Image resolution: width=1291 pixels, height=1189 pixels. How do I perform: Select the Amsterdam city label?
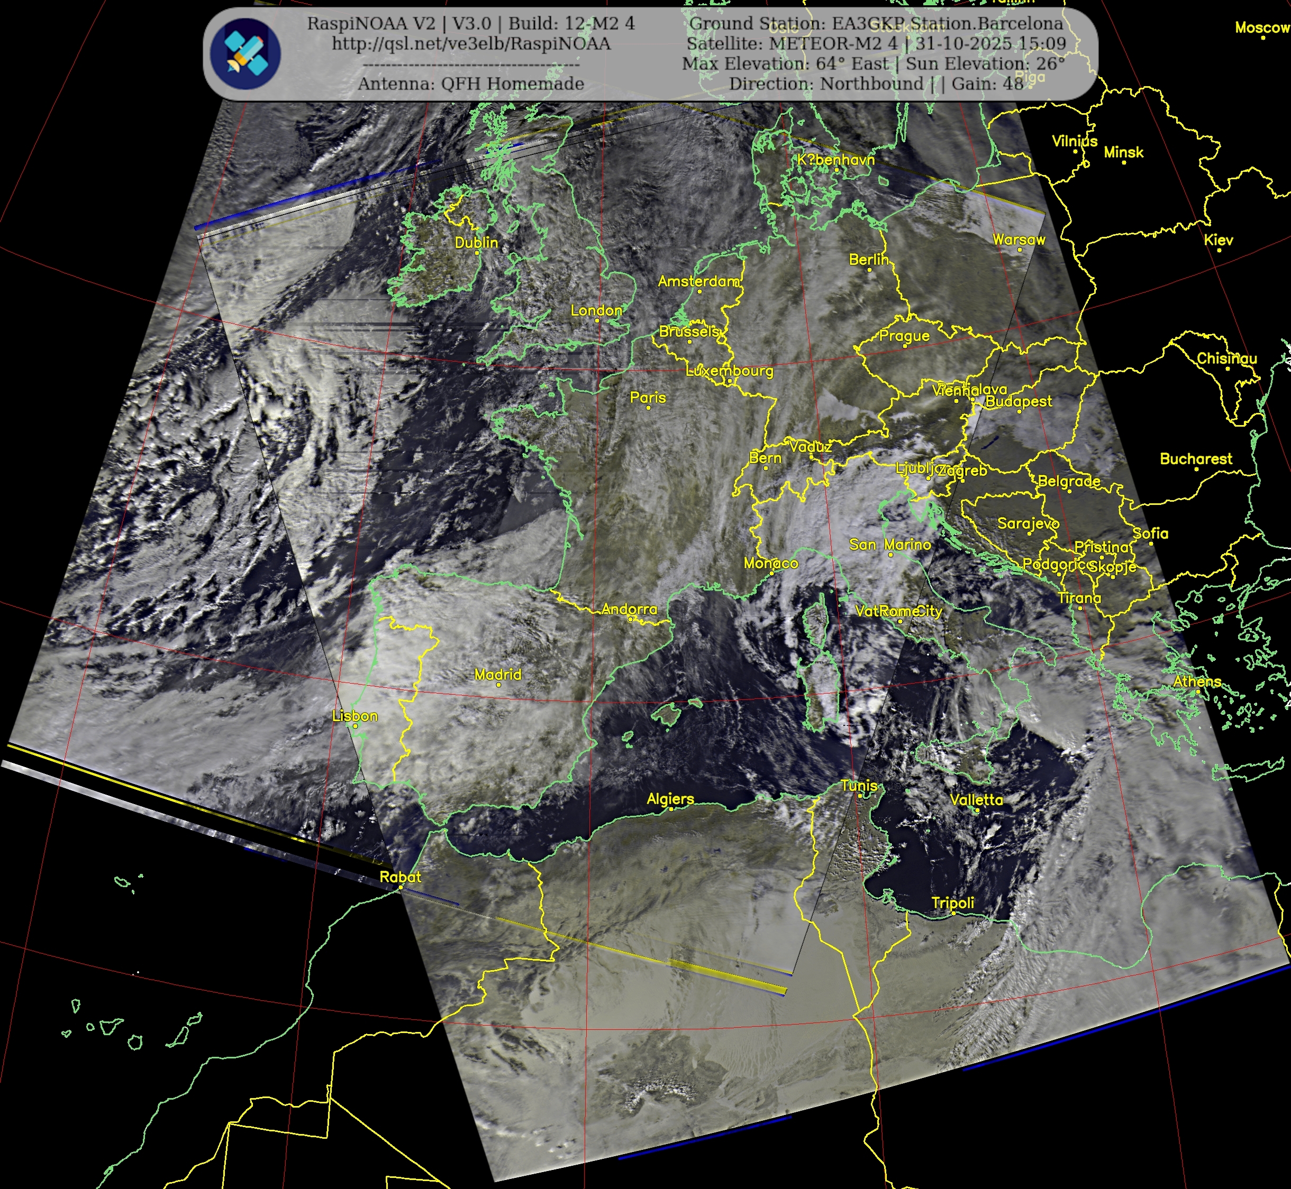point(698,281)
